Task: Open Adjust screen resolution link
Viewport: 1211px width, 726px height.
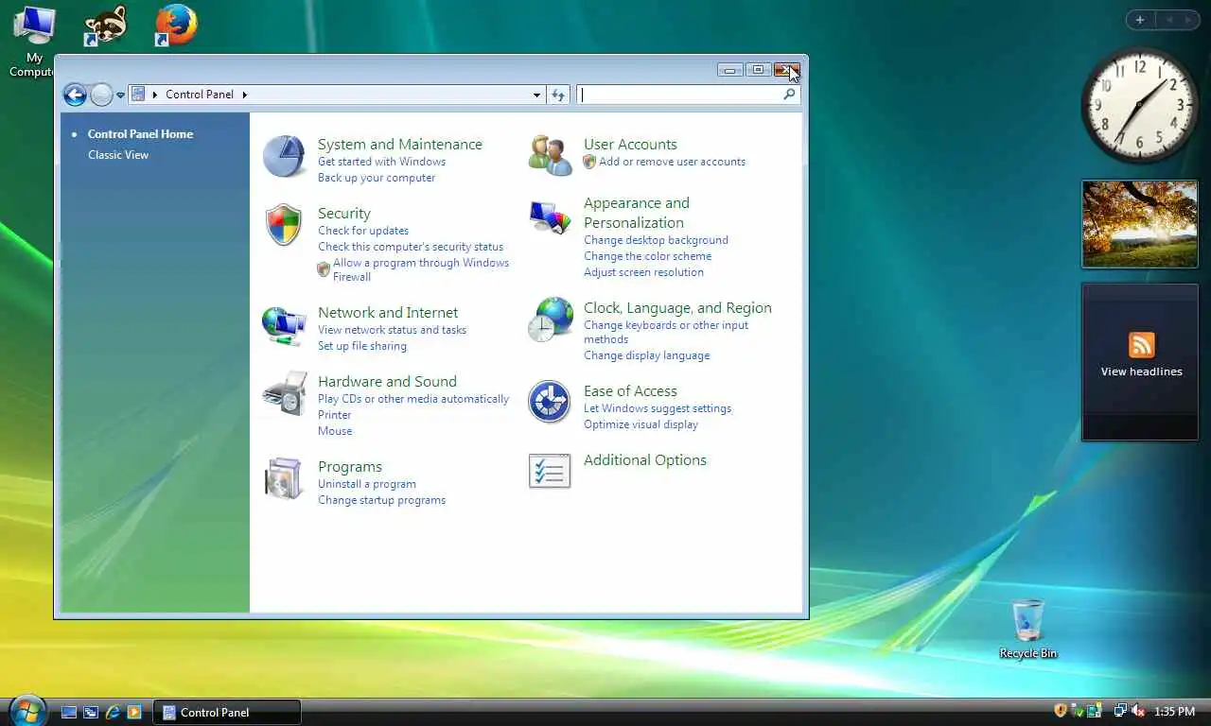Action: point(643,272)
